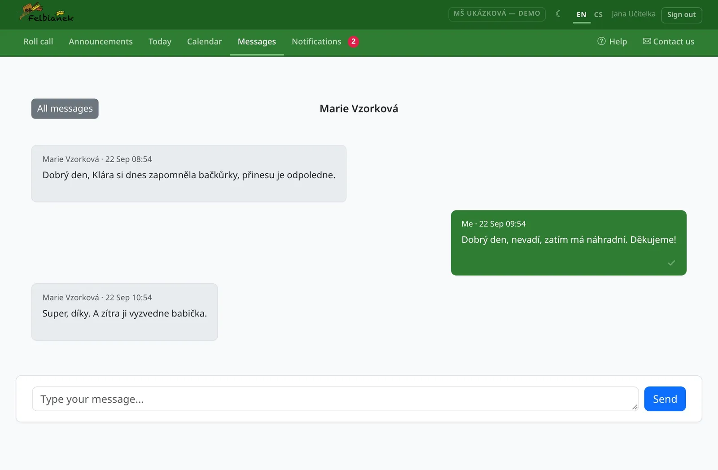Go back to All messages
718x470 pixels.
[x=65, y=109]
